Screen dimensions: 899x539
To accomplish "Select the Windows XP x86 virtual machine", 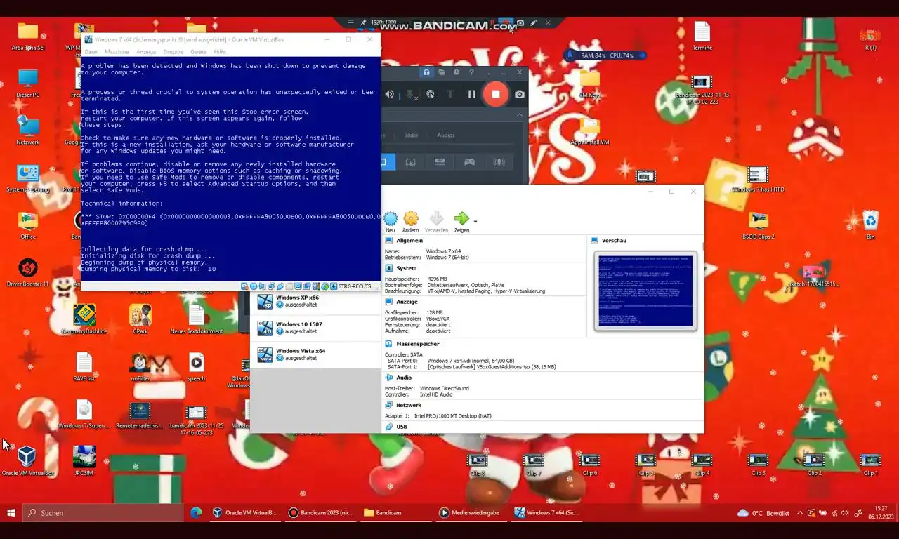I will coord(315,301).
